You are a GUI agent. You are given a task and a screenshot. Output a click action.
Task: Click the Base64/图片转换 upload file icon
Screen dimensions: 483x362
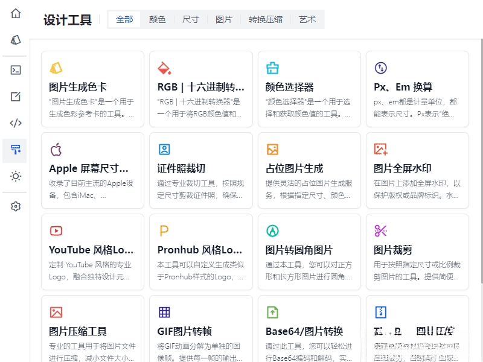click(x=272, y=312)
